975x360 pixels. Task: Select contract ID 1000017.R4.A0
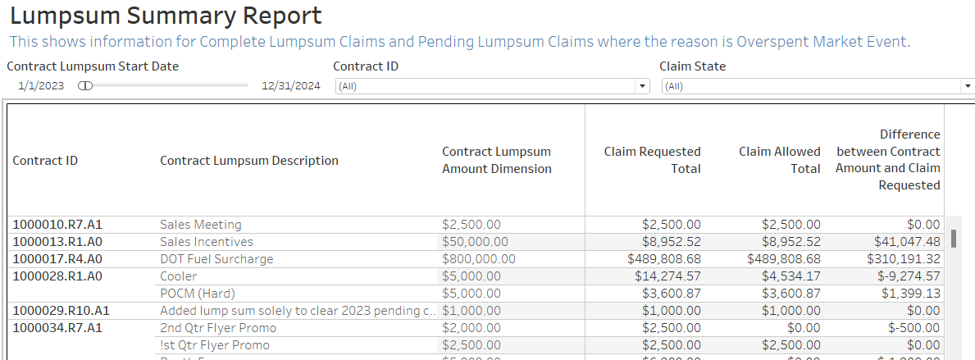click(x=57, y=259)
